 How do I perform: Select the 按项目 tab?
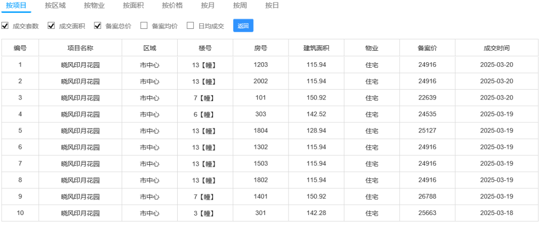pos(16,5)
